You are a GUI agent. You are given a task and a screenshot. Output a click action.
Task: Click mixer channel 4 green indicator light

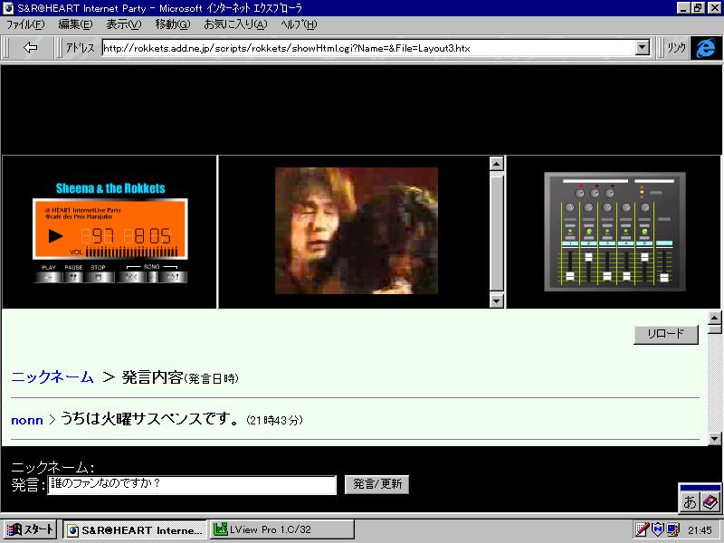(625, 231)
